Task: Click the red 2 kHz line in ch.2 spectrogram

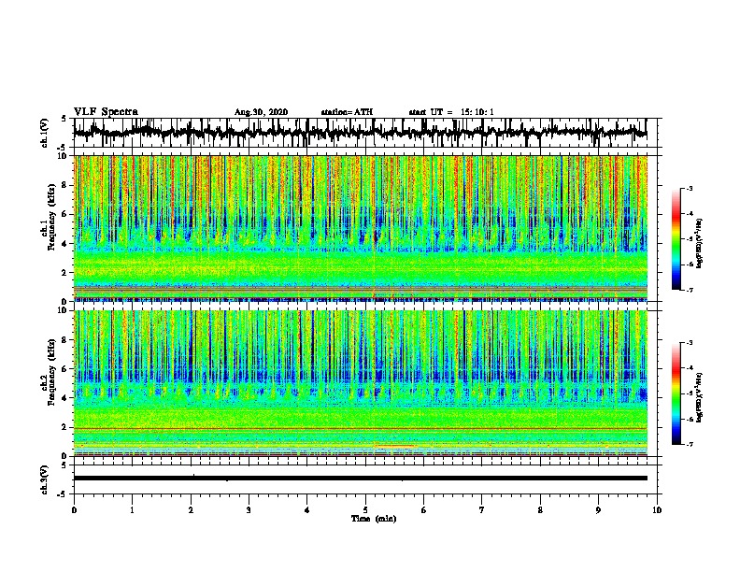Action: [x=360, y=428]
